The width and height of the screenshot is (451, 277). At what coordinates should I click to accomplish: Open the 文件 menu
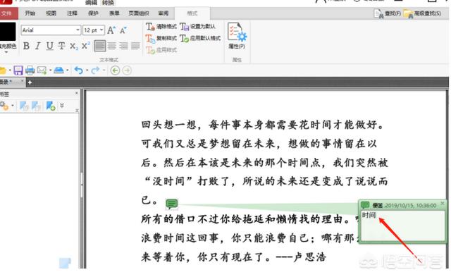7,13
